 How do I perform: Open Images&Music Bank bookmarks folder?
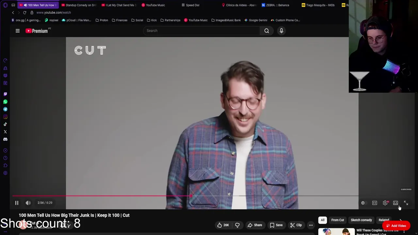pos(226,20)
